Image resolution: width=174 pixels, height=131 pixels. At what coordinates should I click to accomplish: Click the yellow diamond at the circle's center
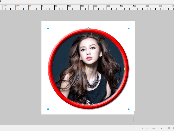88,69
